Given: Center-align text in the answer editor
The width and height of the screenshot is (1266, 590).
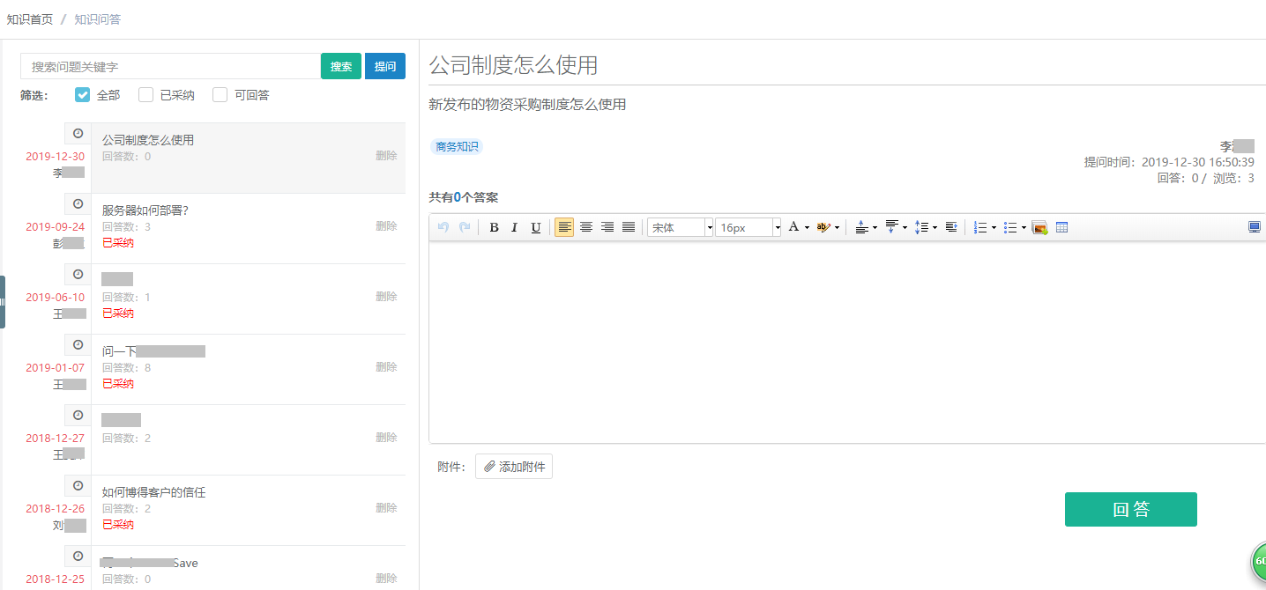Looking at the screenshot, I should [x=585, y=227].
